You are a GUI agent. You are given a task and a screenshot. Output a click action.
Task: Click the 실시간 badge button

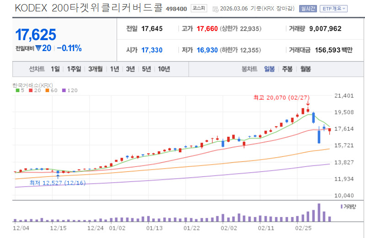click(307, 9)
